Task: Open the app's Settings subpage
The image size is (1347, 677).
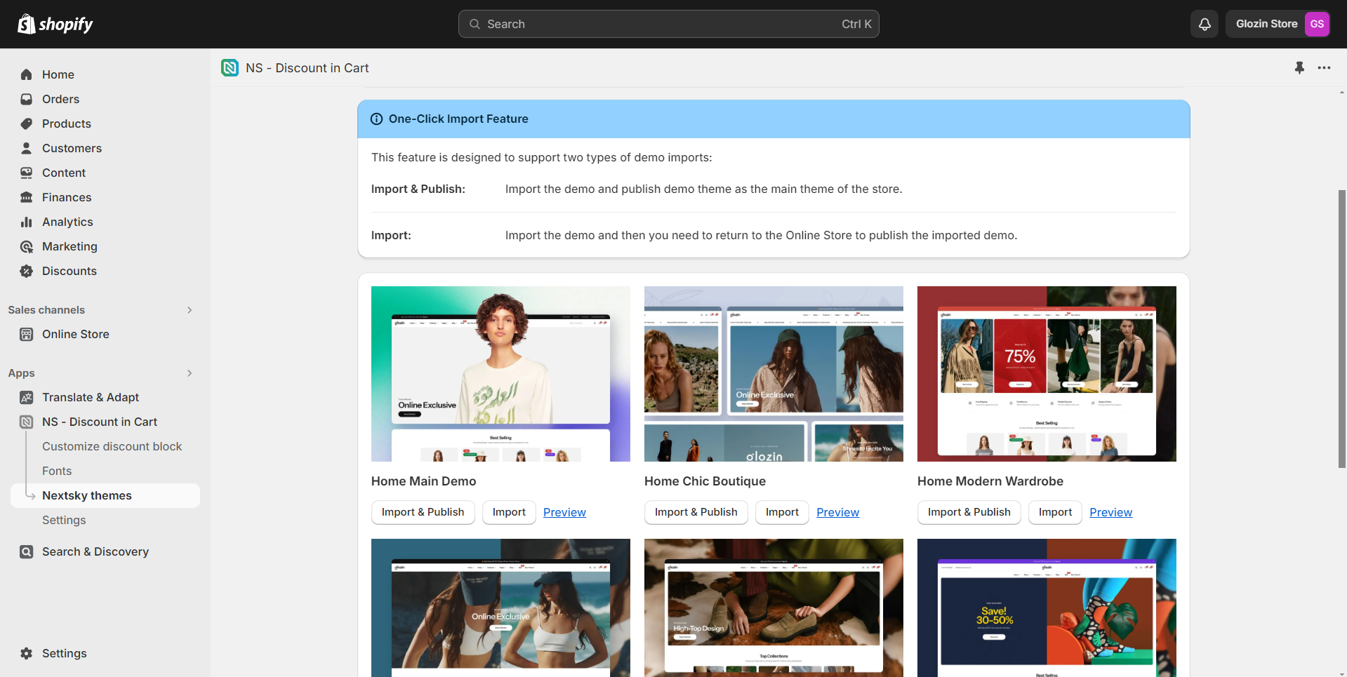Action: click(64, 520)
